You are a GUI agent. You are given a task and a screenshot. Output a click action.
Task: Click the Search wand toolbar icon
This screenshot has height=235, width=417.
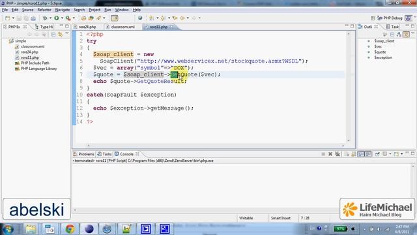tap(98, 18)
